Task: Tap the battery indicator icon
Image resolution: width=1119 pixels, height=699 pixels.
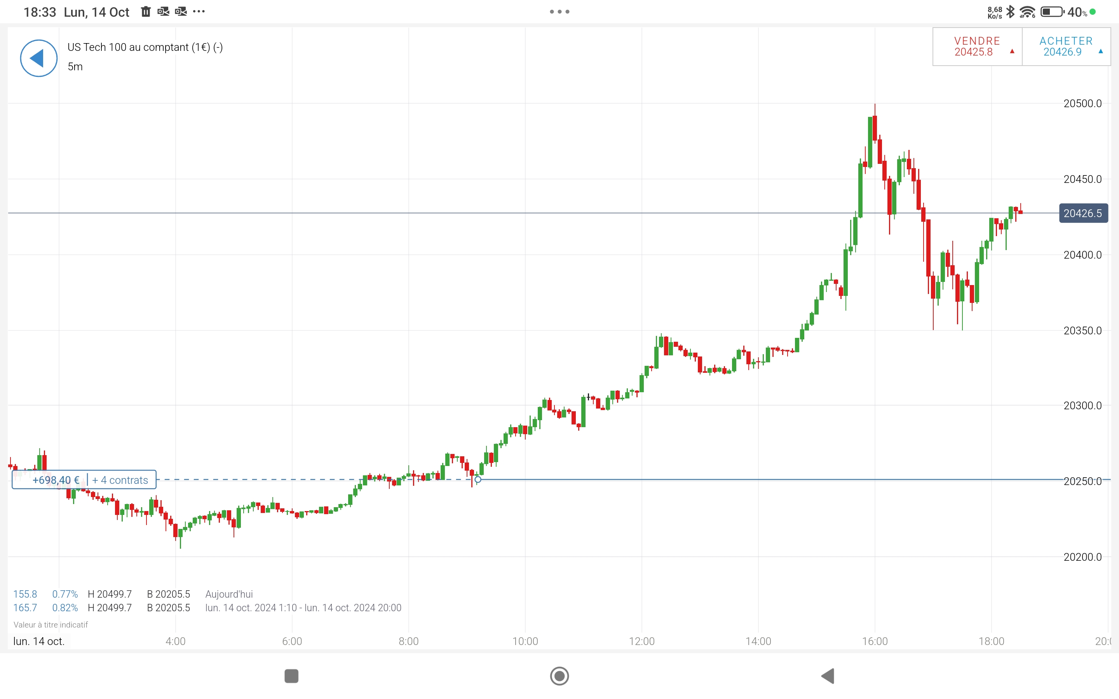Action: pos(1052,12)
